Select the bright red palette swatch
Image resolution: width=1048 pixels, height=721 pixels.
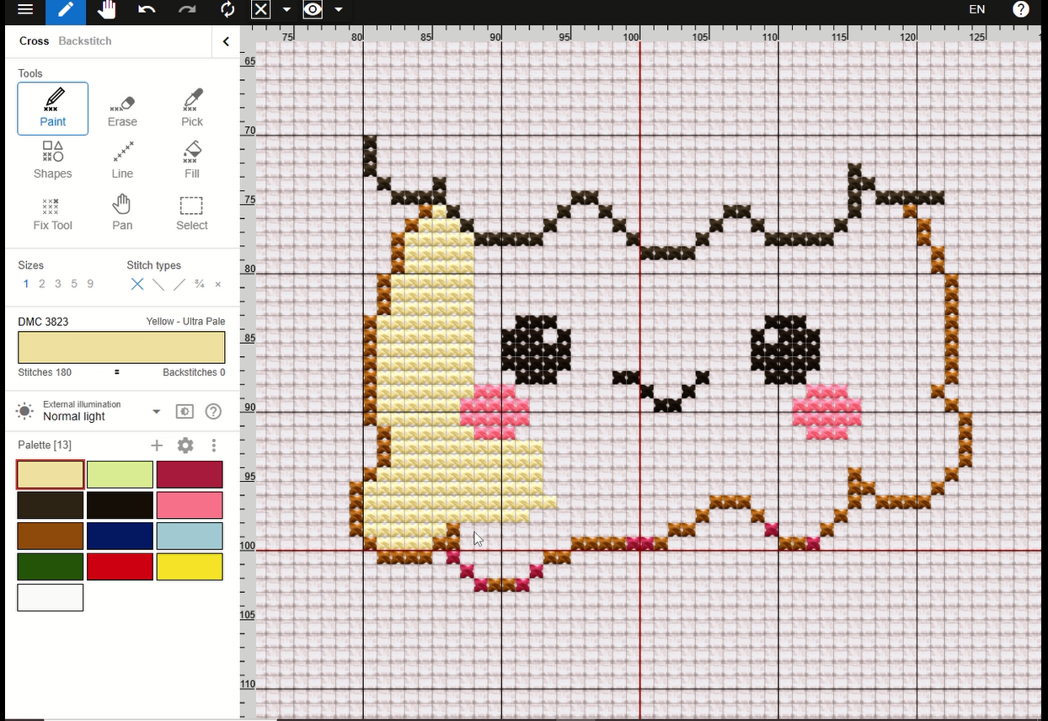tap(120, 567)
